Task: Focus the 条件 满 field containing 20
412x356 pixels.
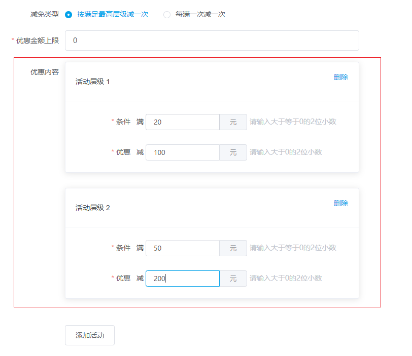Action: (x=182, y=122)
